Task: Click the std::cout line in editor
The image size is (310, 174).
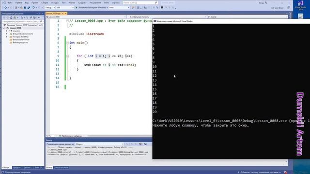Action: pyautogui.click(x=110, y=65)
